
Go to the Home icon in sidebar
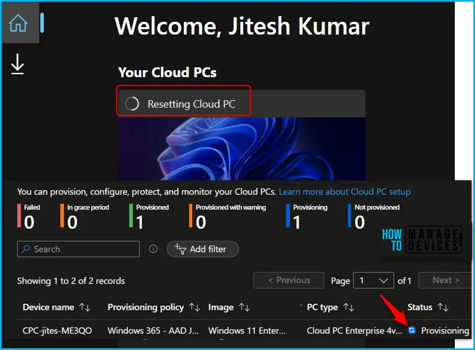click(x=18, y=23)
